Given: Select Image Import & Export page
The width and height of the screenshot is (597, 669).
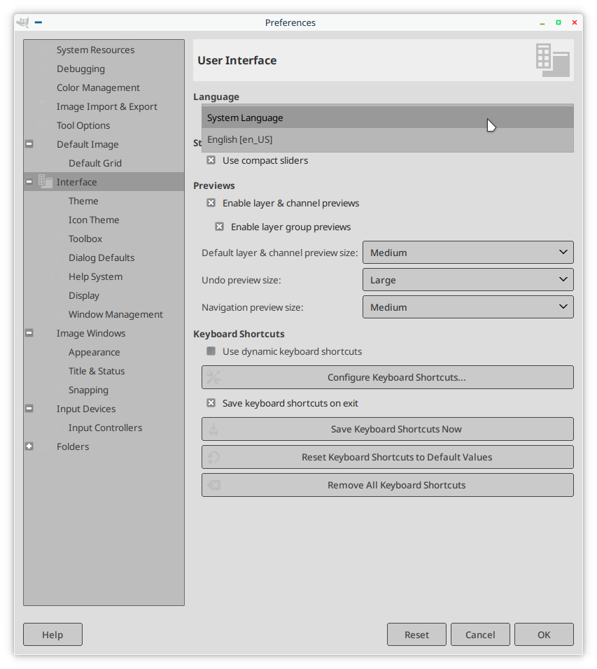Looking at the screenshot, I should pos(106,106).
